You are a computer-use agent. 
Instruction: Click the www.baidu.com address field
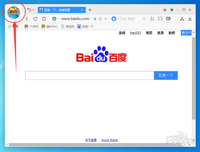pos(75,19)
